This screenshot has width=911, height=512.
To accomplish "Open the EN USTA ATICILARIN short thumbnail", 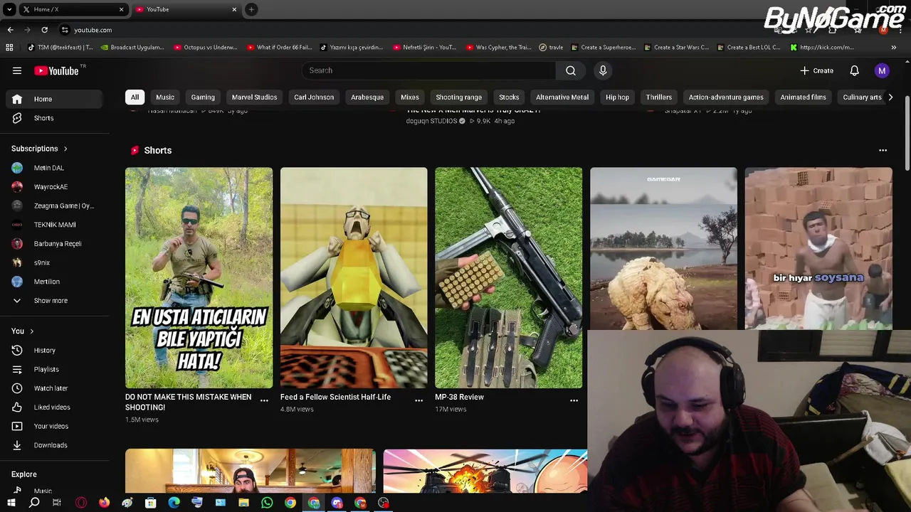I will (199, 277).
